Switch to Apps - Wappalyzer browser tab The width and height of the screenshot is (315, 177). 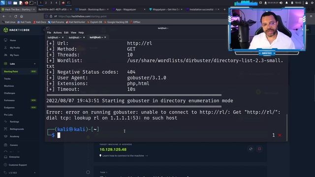point(128,9)
